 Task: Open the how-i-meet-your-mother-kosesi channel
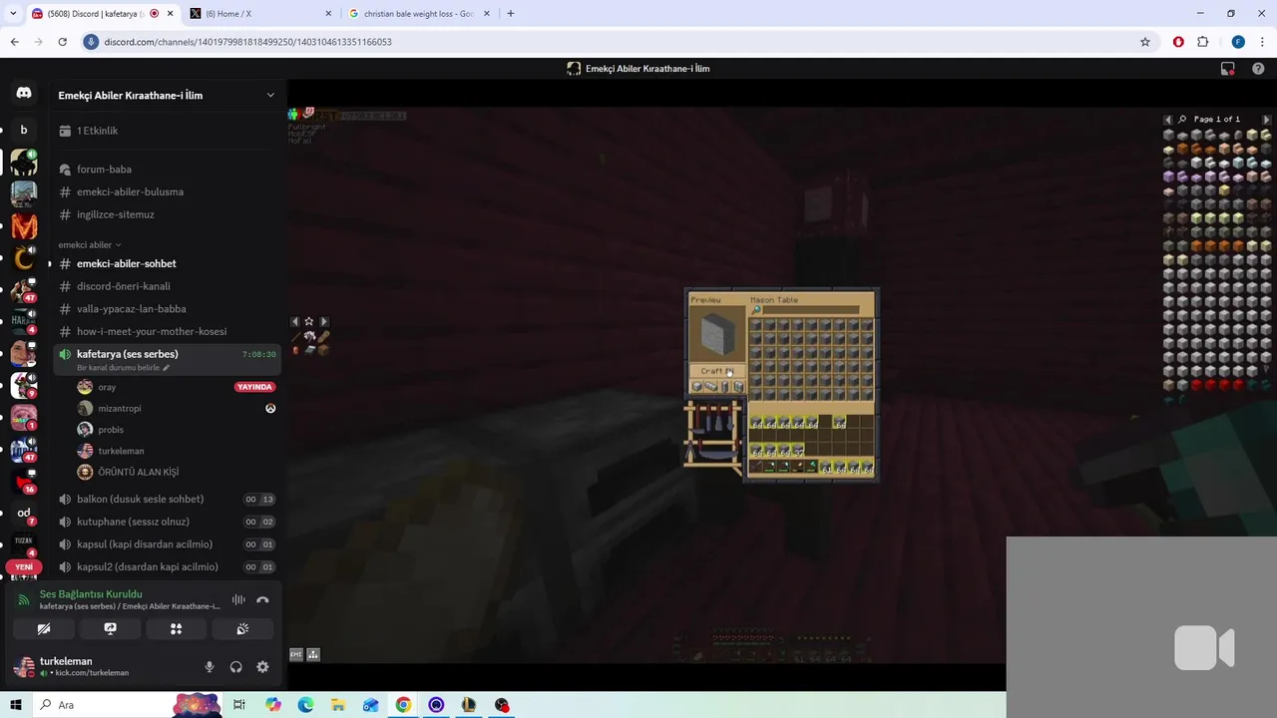[x=166, y=331]
